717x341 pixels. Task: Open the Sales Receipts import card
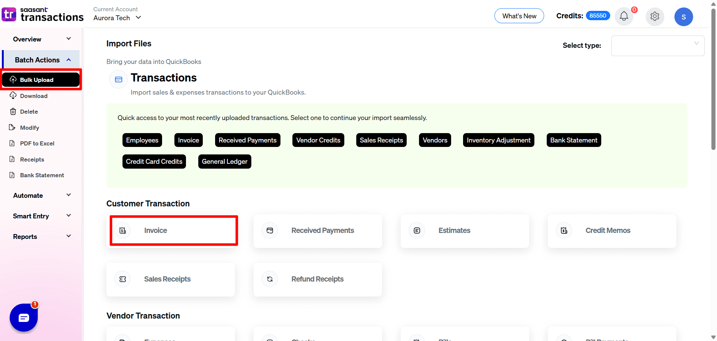coord(171,279)
